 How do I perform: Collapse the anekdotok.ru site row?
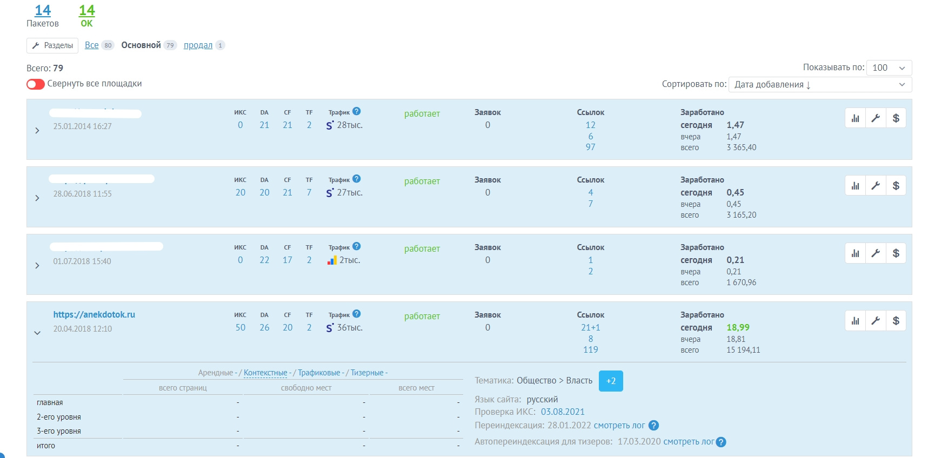37,333
